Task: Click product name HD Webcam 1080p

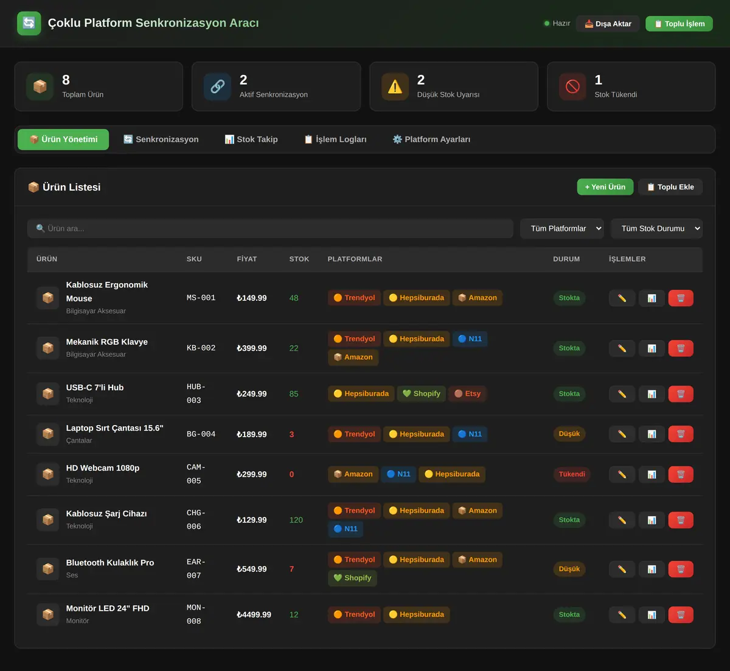Action: coord(103,468)
